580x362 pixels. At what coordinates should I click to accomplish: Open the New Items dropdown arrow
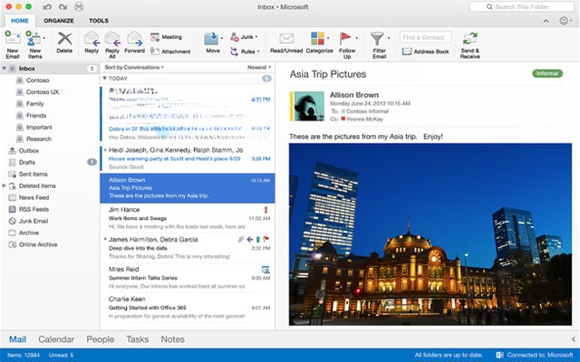pos(44,38)
